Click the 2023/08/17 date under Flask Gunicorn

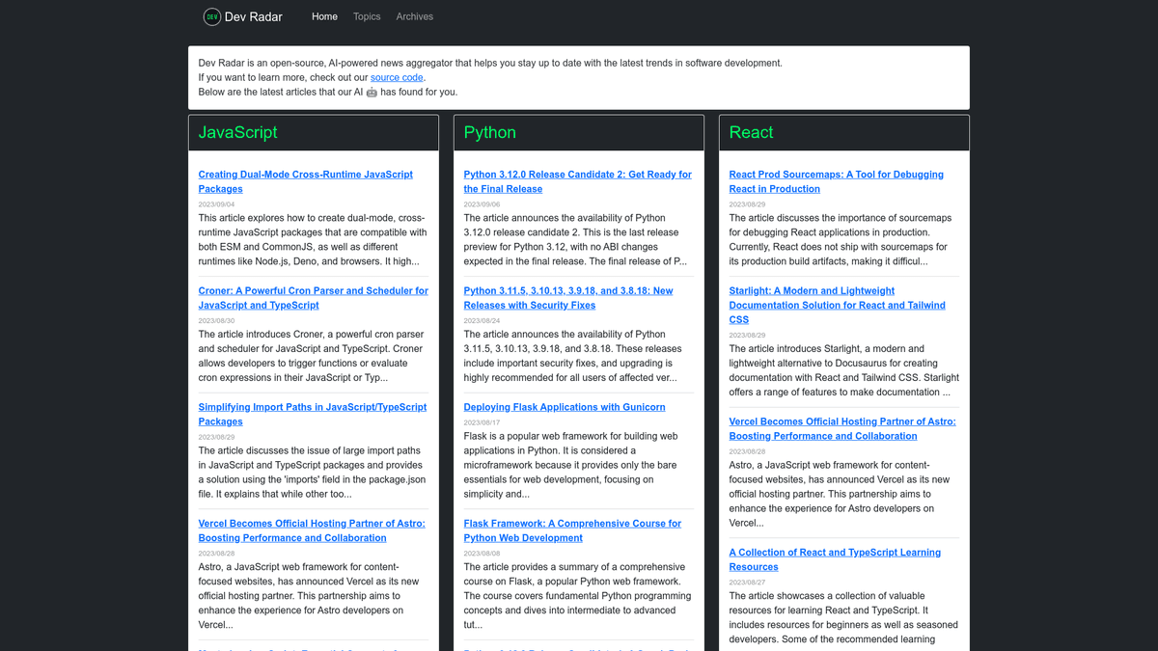(x=482, y=422)
